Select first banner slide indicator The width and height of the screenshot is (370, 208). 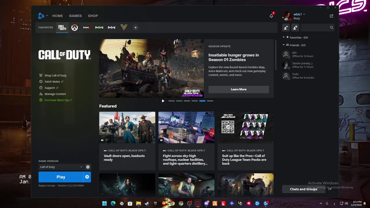[171, 101]
